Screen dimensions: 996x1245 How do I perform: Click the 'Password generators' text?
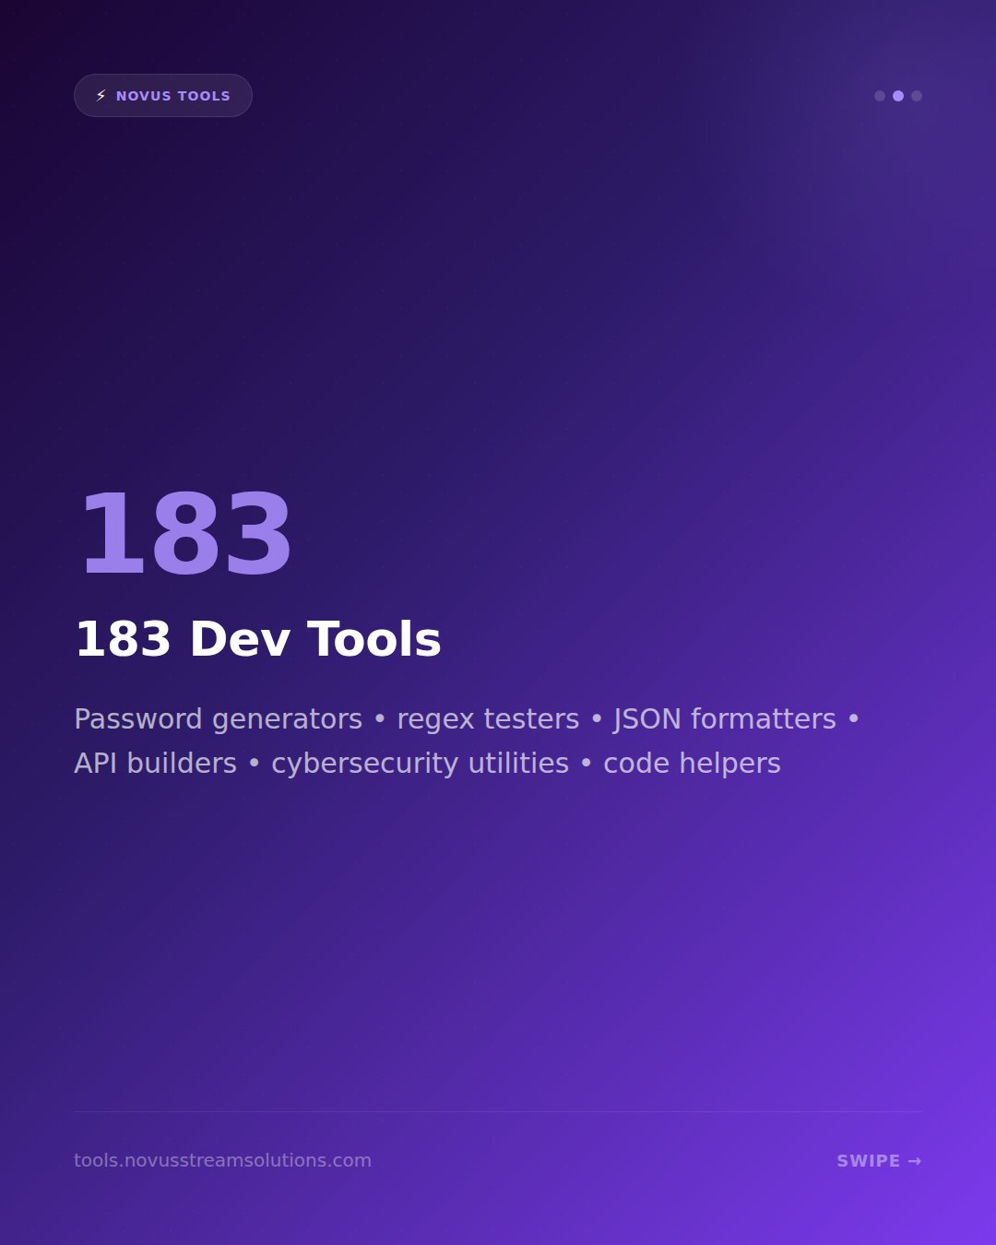[219, 719]
